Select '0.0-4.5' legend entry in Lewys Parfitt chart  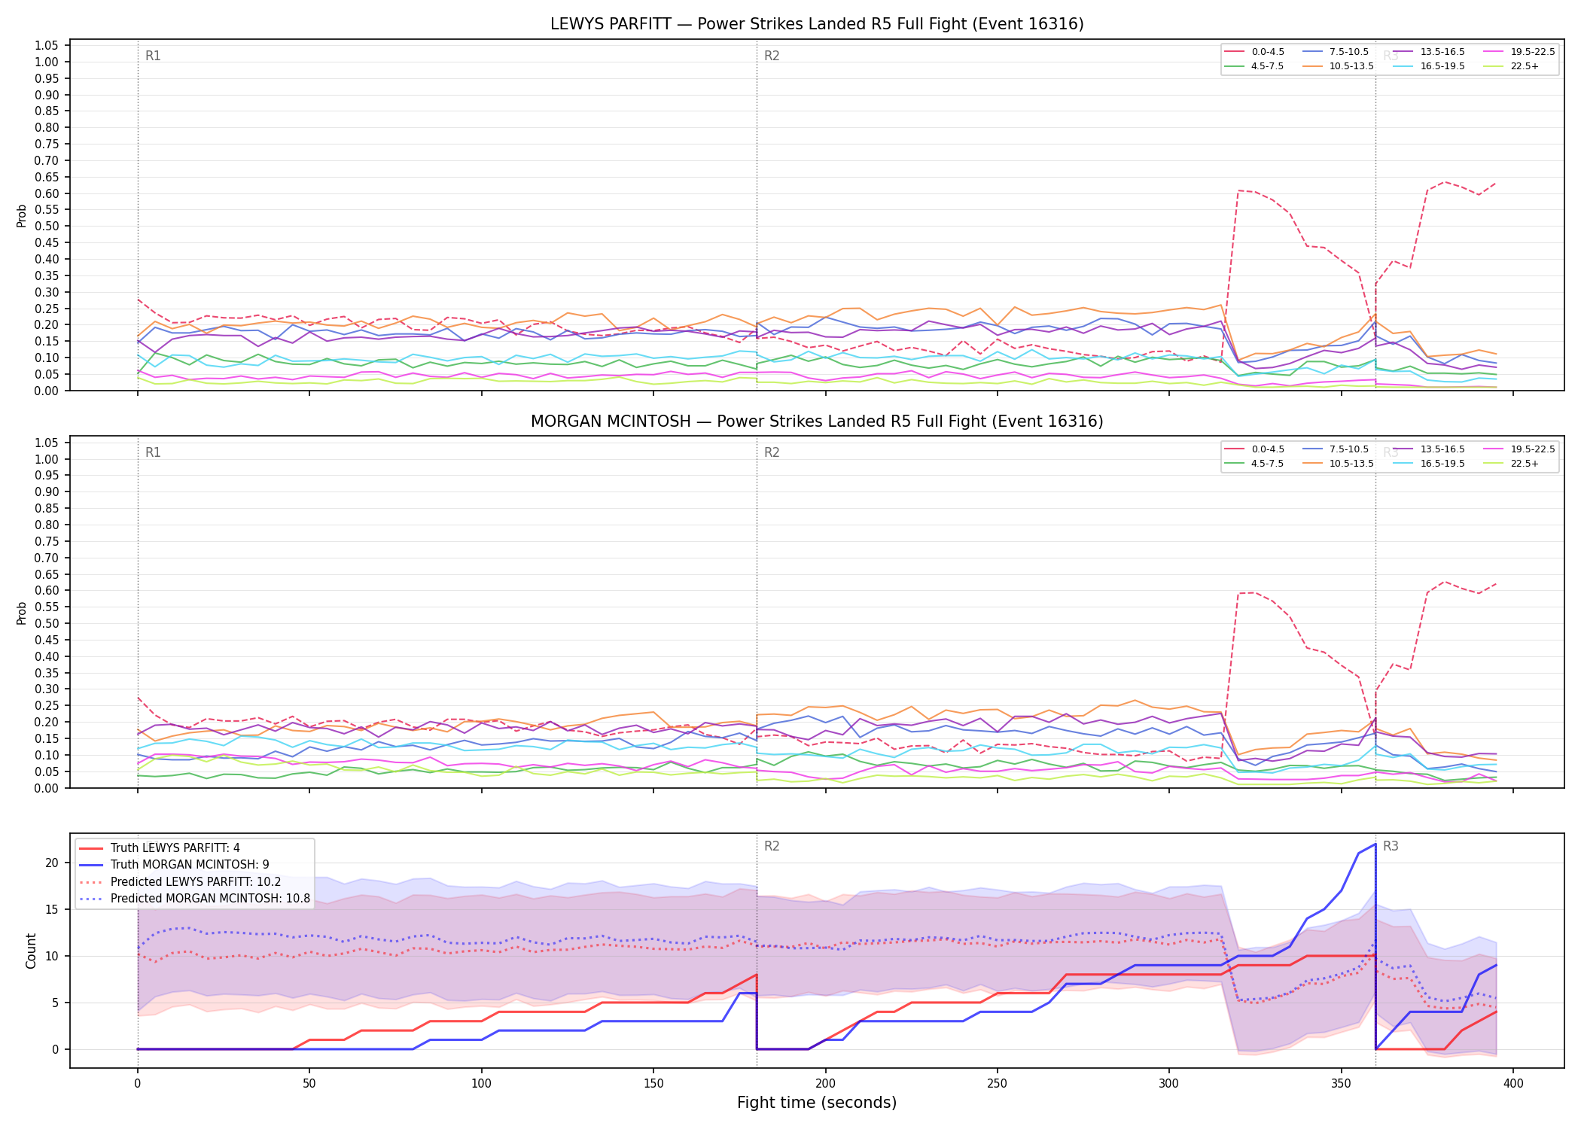[x=1255, y=52]
